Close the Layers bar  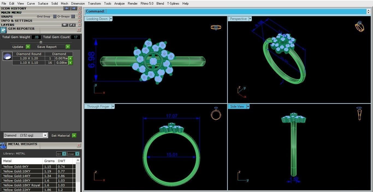[79, 25]
